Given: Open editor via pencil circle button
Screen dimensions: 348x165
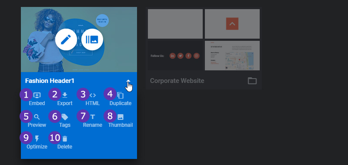Looking at the screenshot, I should [66, 40].
